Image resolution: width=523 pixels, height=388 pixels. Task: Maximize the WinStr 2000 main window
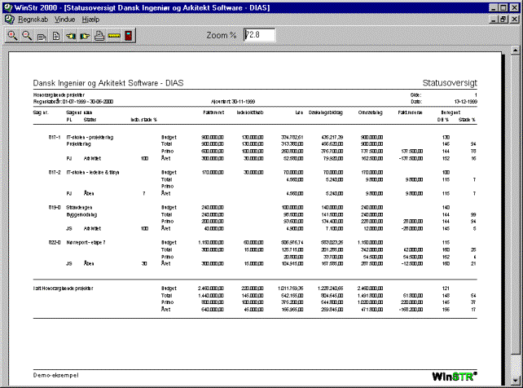click(503, 7)
